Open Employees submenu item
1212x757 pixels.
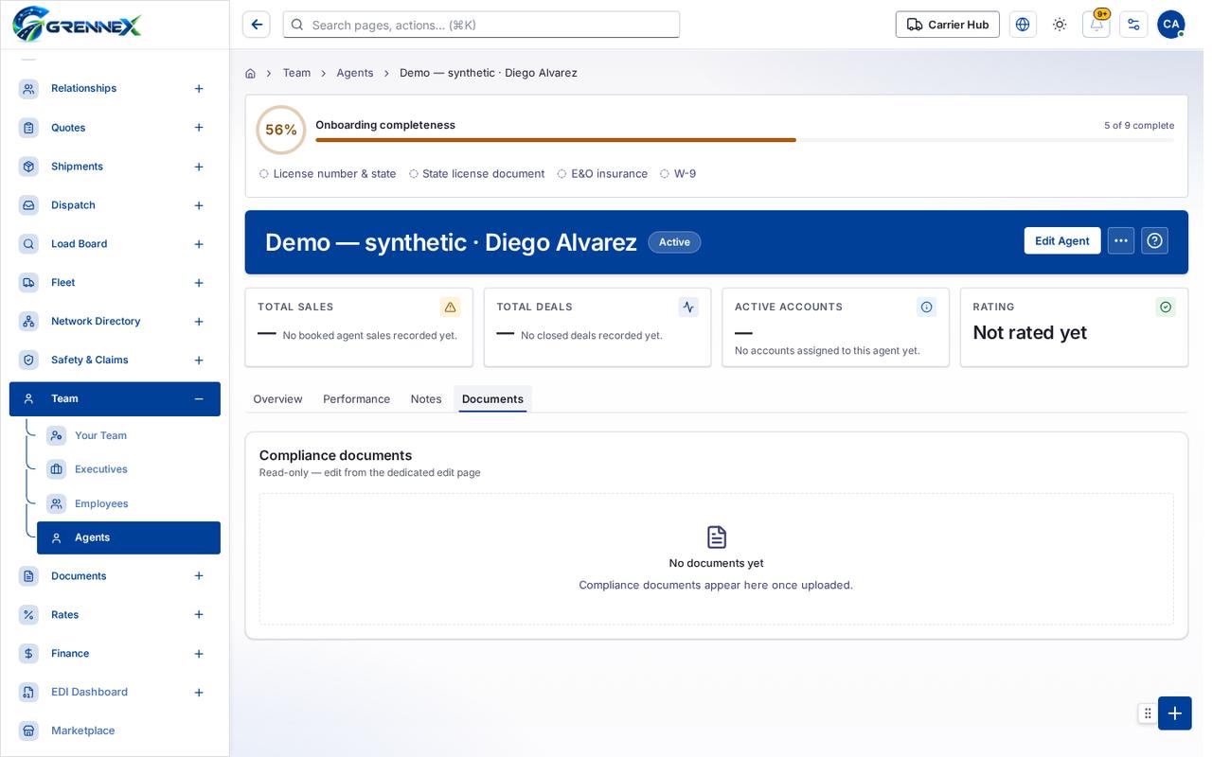click(x=129, y=503)
